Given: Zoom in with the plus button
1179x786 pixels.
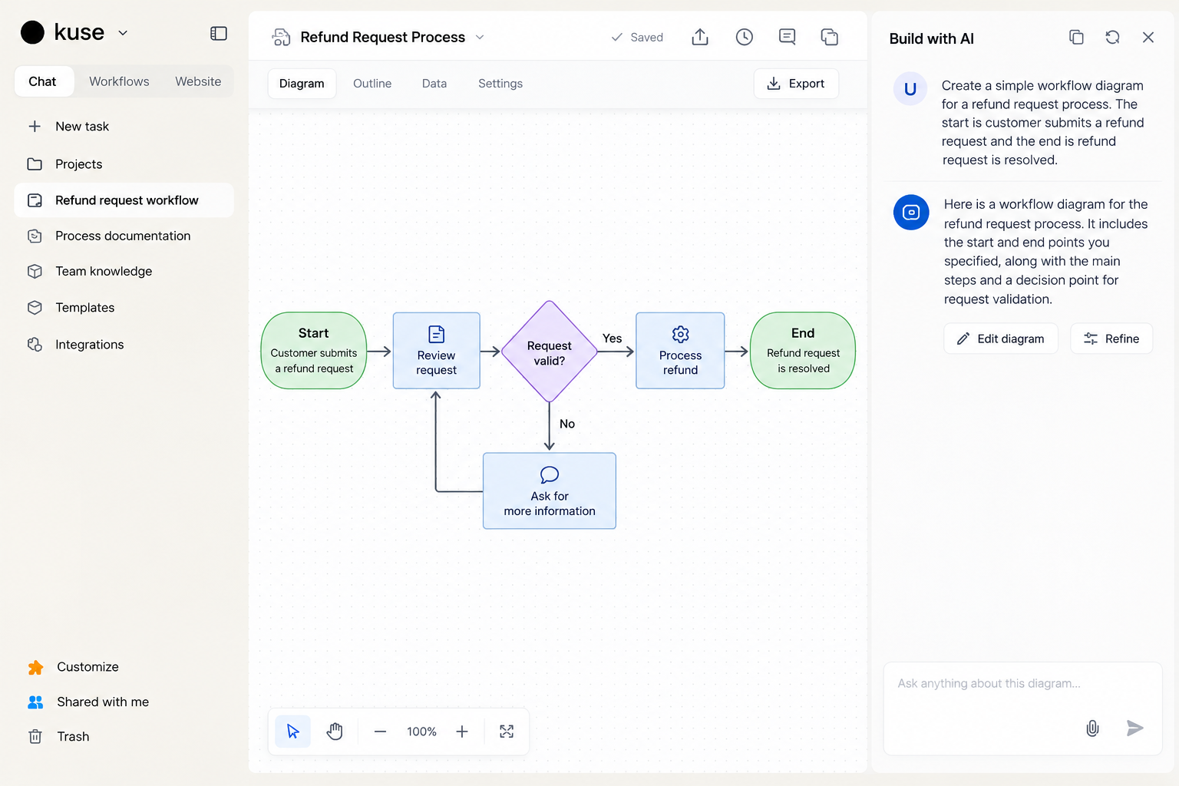Looking at the screenshot, I should (462, 732).
